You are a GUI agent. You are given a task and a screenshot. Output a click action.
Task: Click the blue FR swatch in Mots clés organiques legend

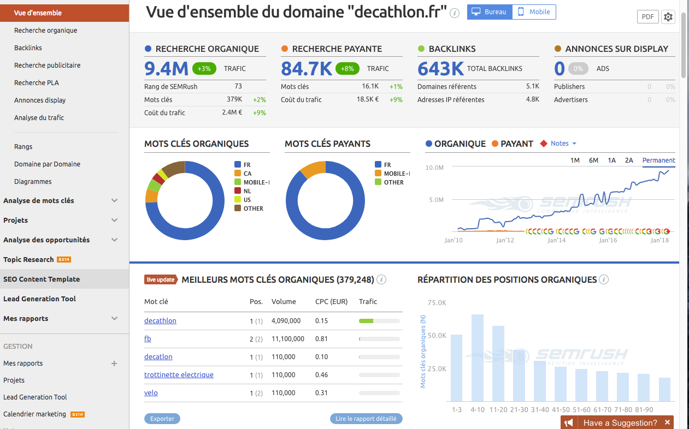pos(238,165)
